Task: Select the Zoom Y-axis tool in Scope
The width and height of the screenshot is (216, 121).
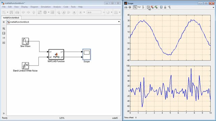Action: 143,7
